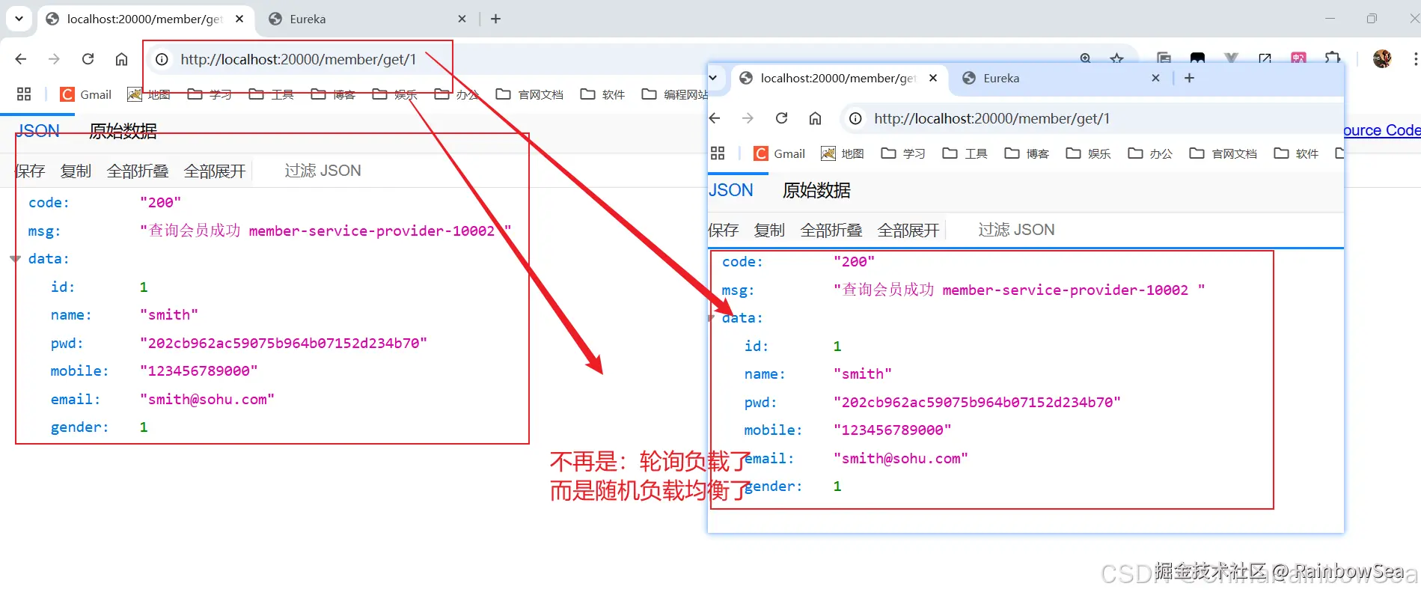This screenshot has height=598, width=1421.
Task: Close localhost tab in back window
Action: [239, 19]
